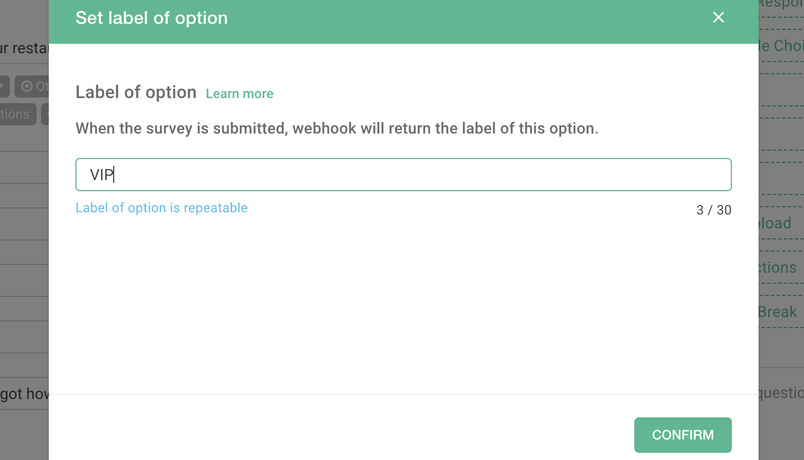Click the Response element at top of sidebar
The image size is (804, 460).
(x=782, y=3)
